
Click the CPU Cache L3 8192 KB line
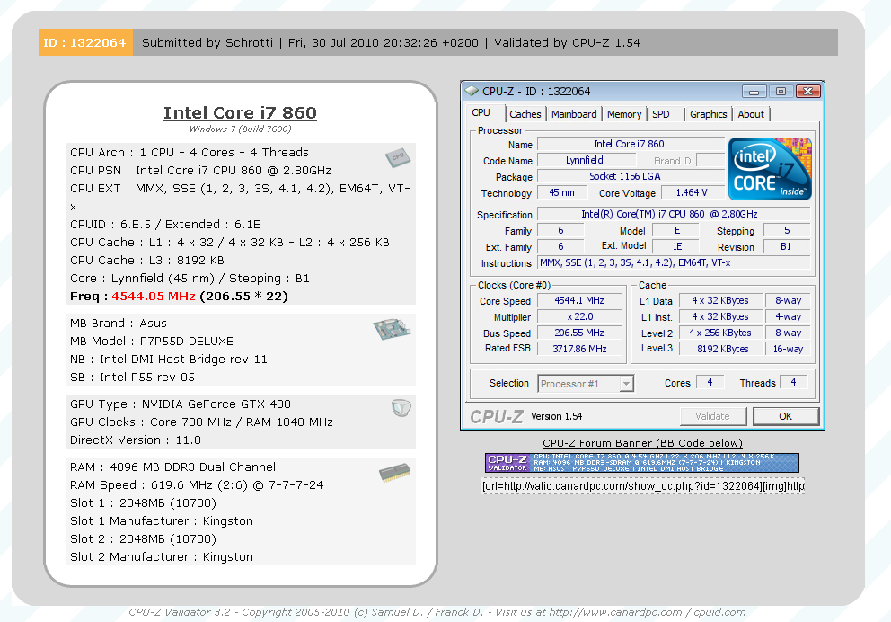pos(147,261)
